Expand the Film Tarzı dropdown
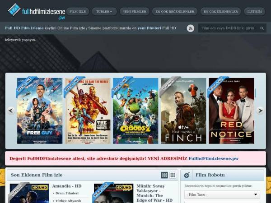 [x=222, y=195]
